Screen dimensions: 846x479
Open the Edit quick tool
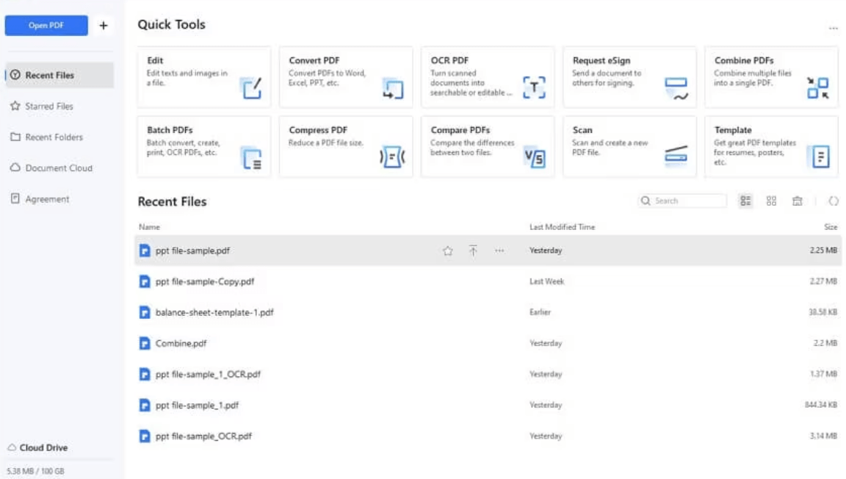203,77
